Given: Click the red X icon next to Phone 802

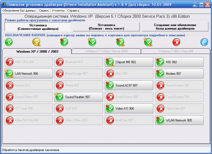Looking at the screenshot, I should pyautogui.click(x=60, y=85).
